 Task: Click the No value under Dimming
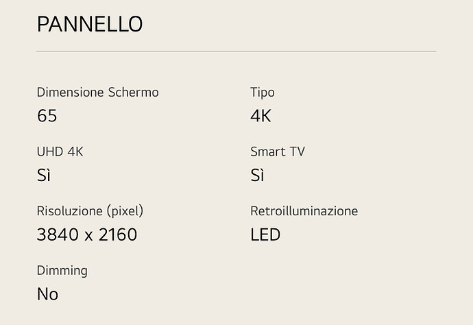tap(47, 294)
